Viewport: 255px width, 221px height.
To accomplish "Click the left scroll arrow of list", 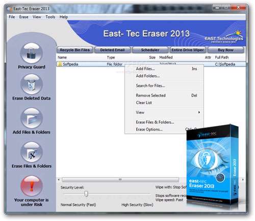I will [59, 179].
